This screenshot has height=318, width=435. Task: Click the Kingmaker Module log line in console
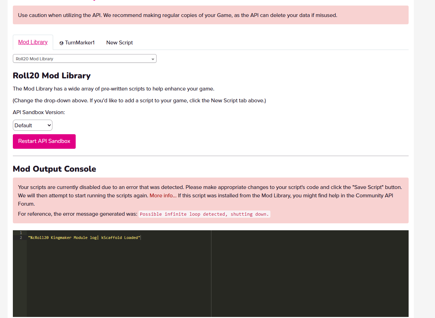click(84, 238)
